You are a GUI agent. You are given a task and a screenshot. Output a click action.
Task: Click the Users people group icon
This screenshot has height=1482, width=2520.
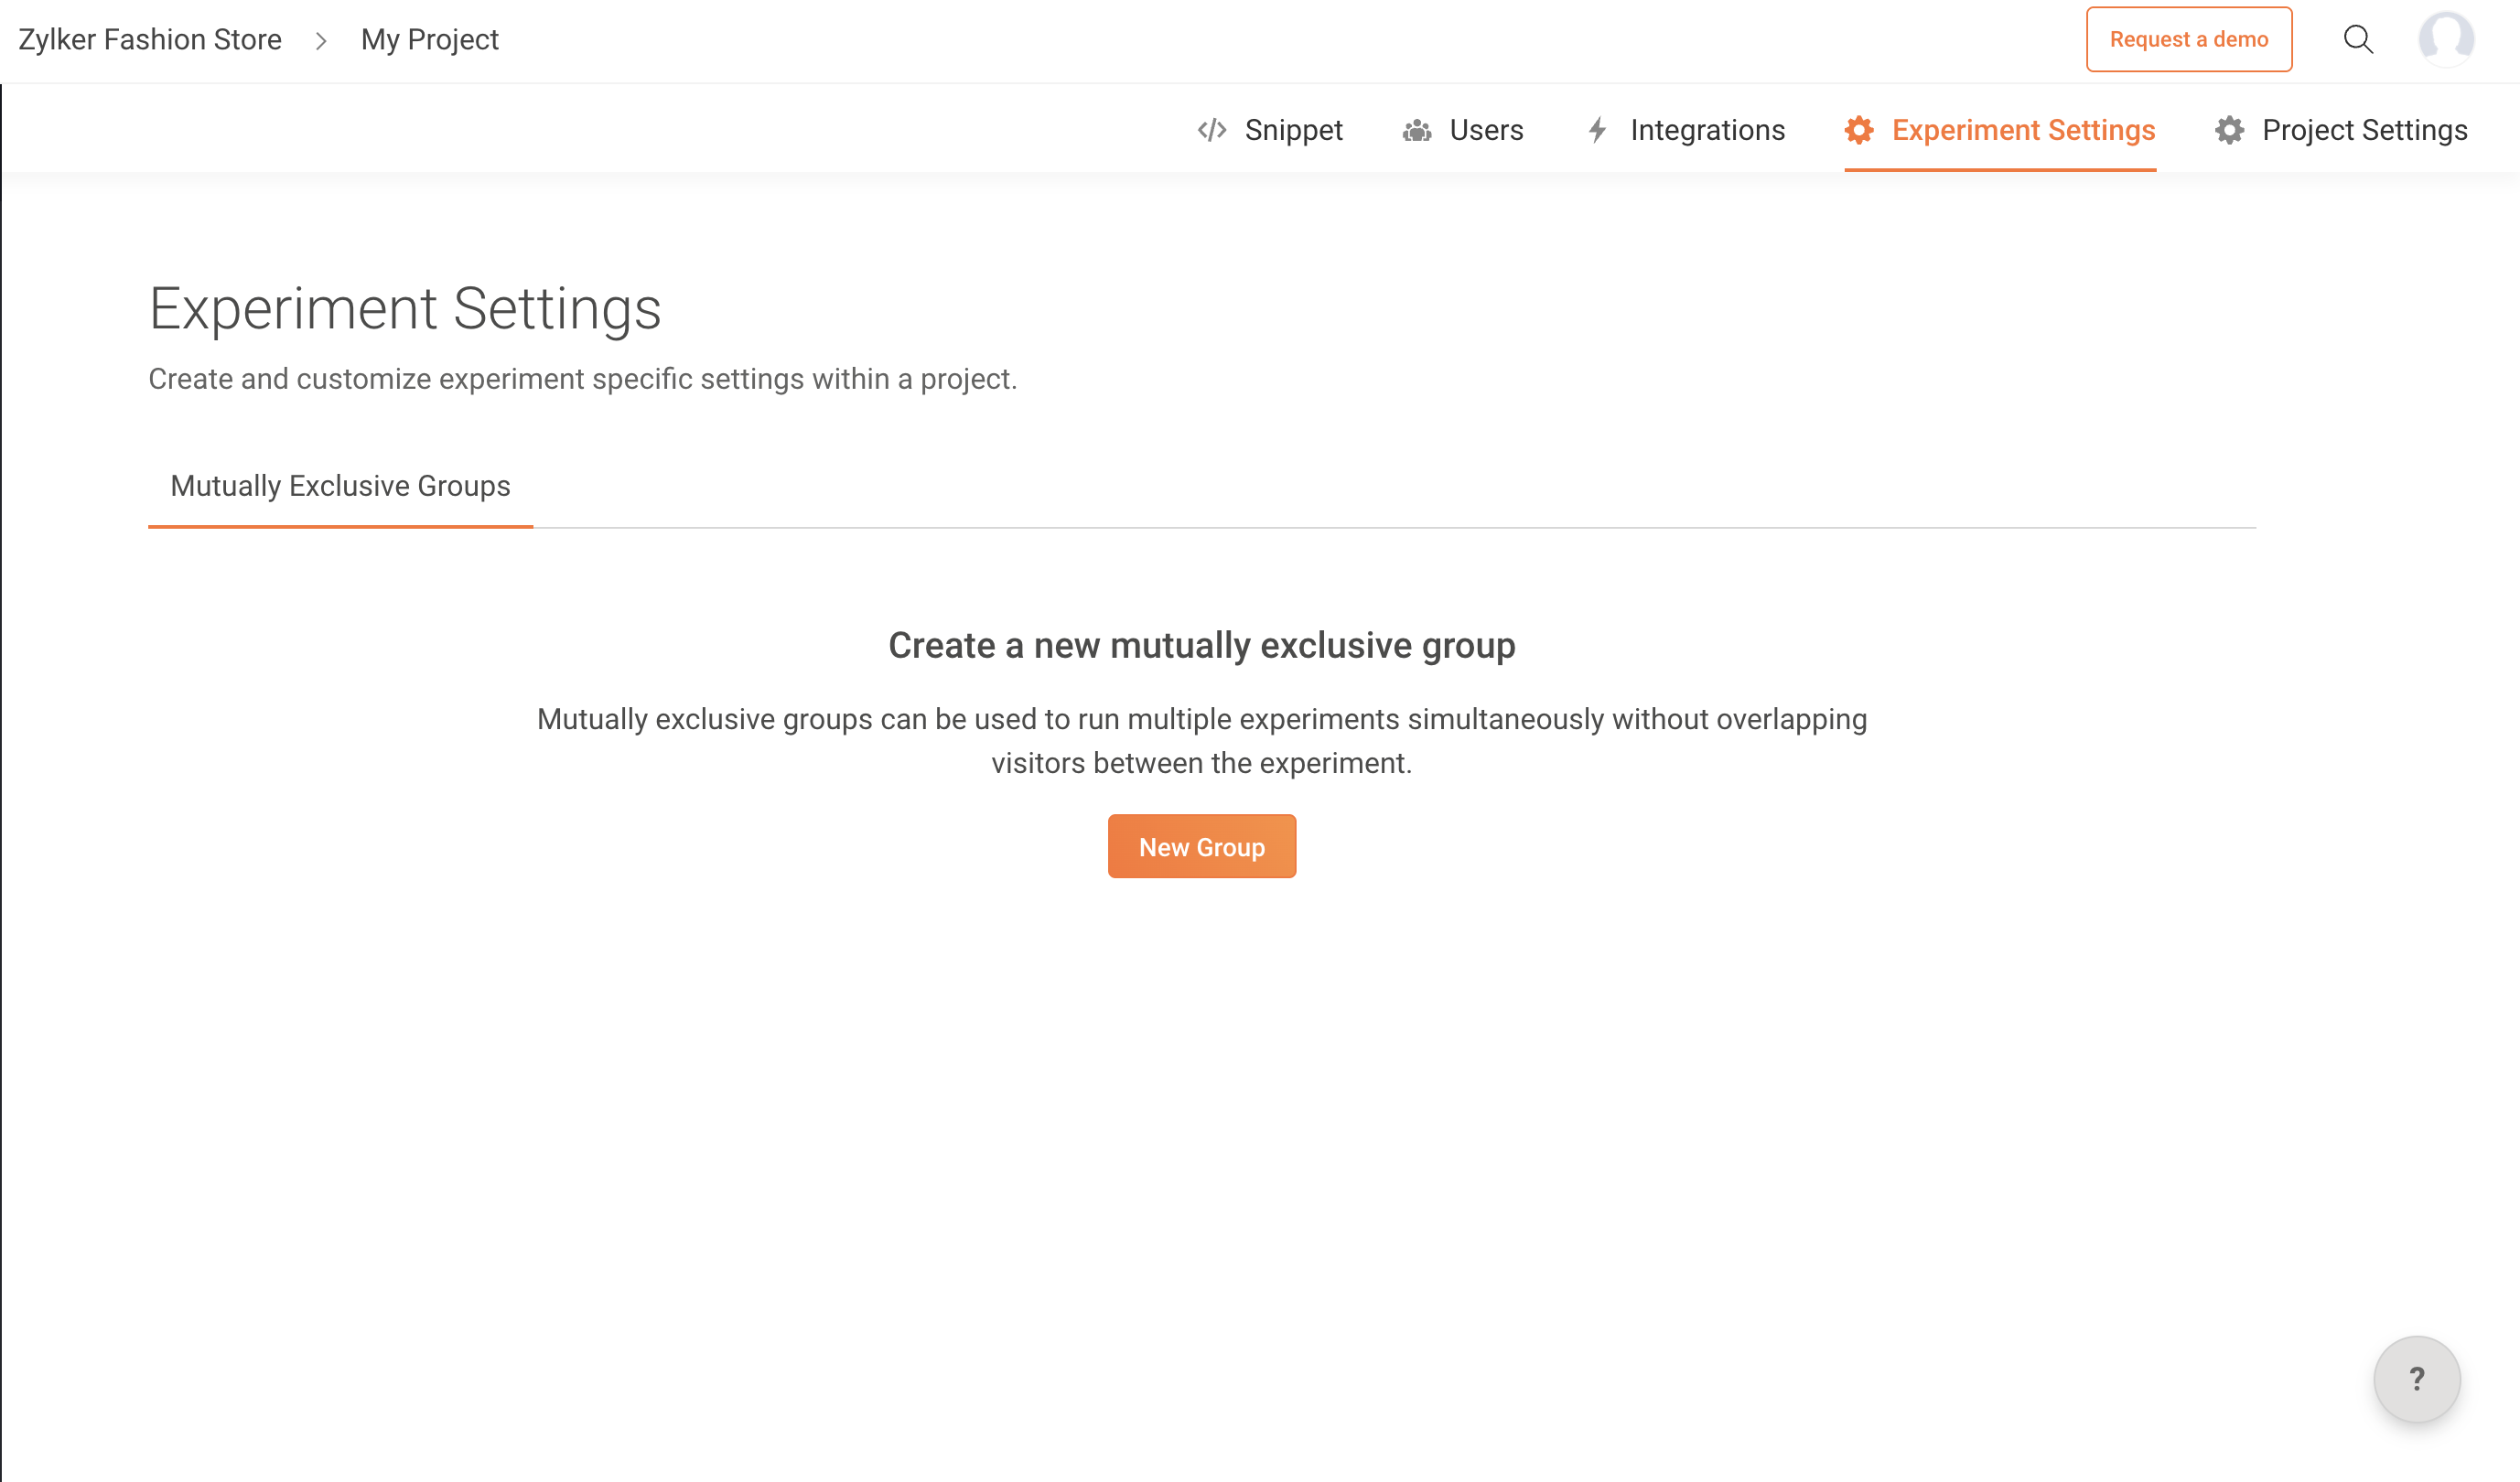pyautogui.click(x=1416, y=130)
